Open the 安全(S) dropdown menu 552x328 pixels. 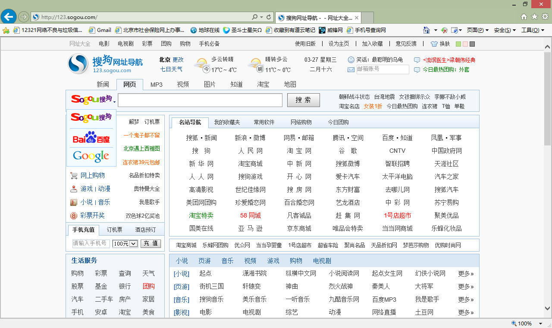pyautogui.click(x=505, y=30)
